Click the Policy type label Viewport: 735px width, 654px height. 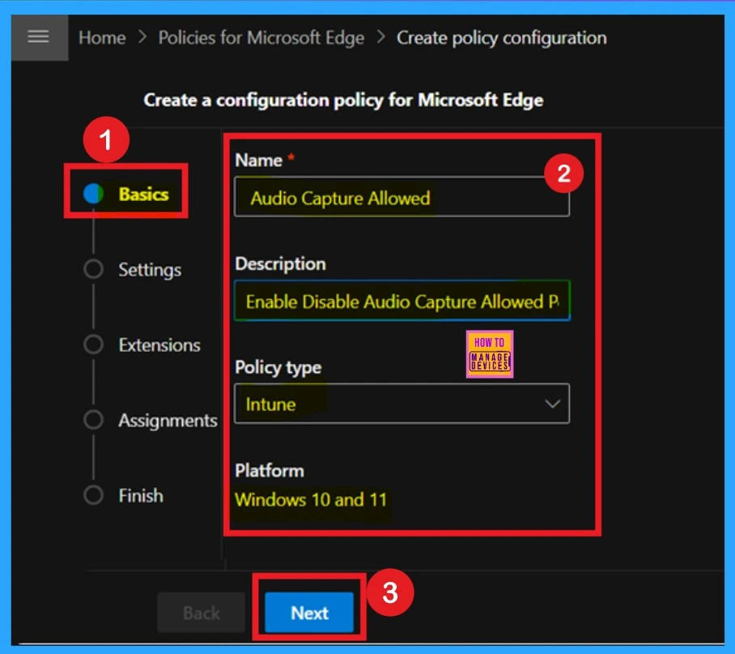point(278,367)
